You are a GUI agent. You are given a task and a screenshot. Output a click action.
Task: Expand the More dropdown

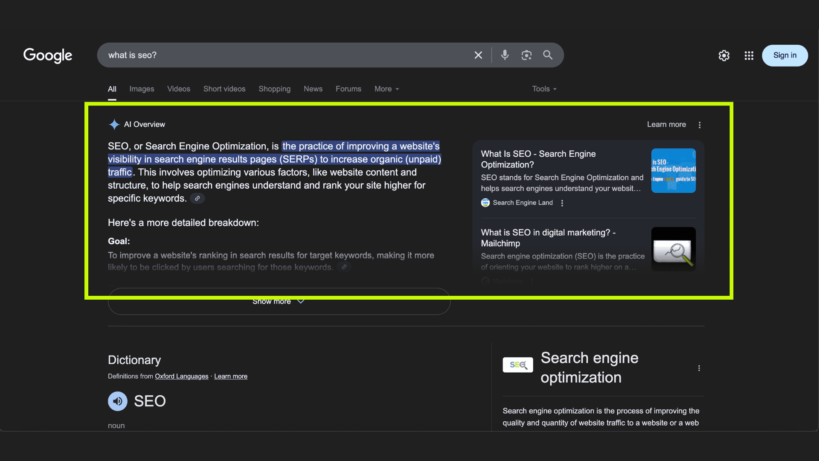(386, 89)
